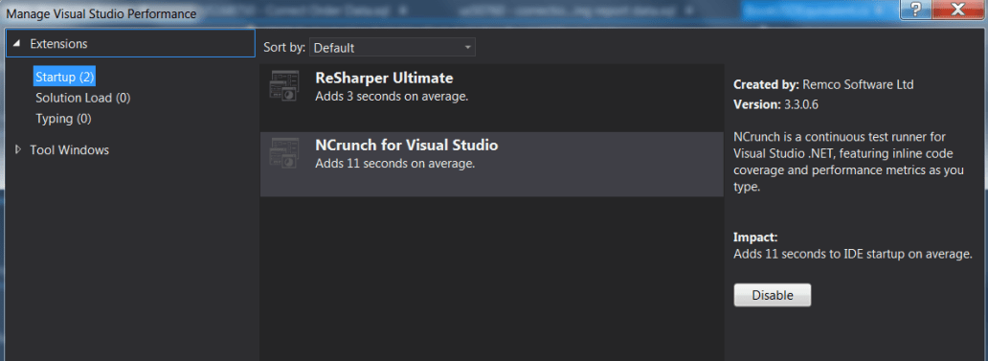Screen dimensions: 988x361
Task: Click the 'Sort by:' label
Action: click(284, 47)
